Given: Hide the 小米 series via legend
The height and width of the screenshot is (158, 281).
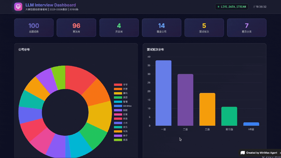Looking at the screenshot, I should point(121,123).
